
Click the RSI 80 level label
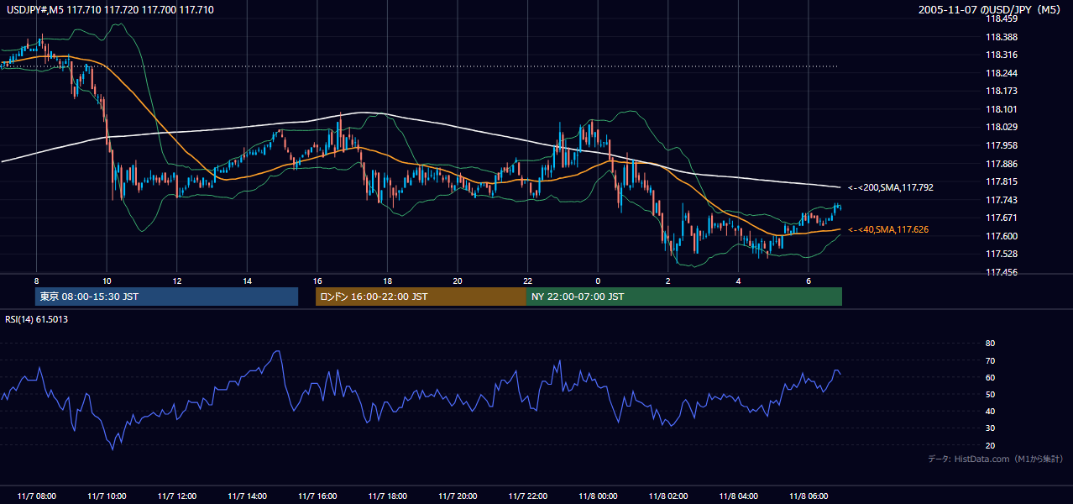point(990,344)
